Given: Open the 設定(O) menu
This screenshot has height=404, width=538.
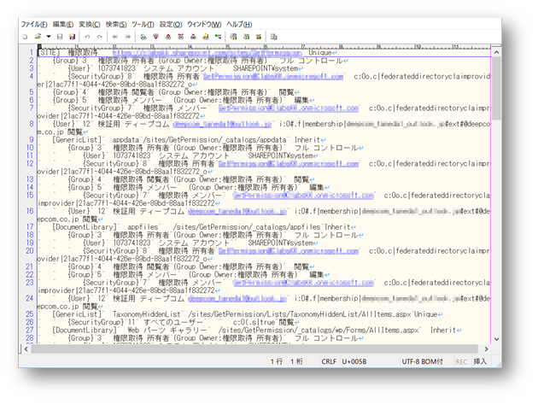Looking at the screenshot, I should point(171,25).
